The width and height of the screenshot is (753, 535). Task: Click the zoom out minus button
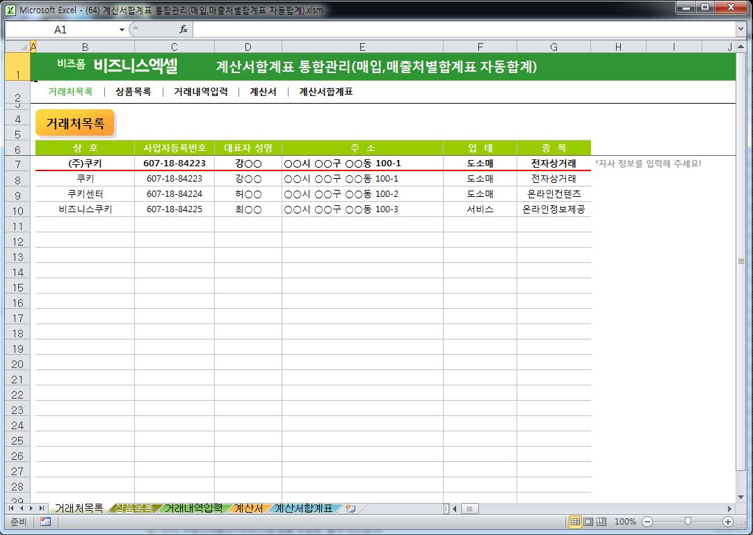647,522
